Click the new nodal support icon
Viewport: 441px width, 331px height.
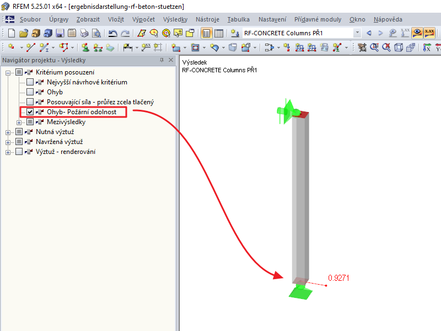85,47
